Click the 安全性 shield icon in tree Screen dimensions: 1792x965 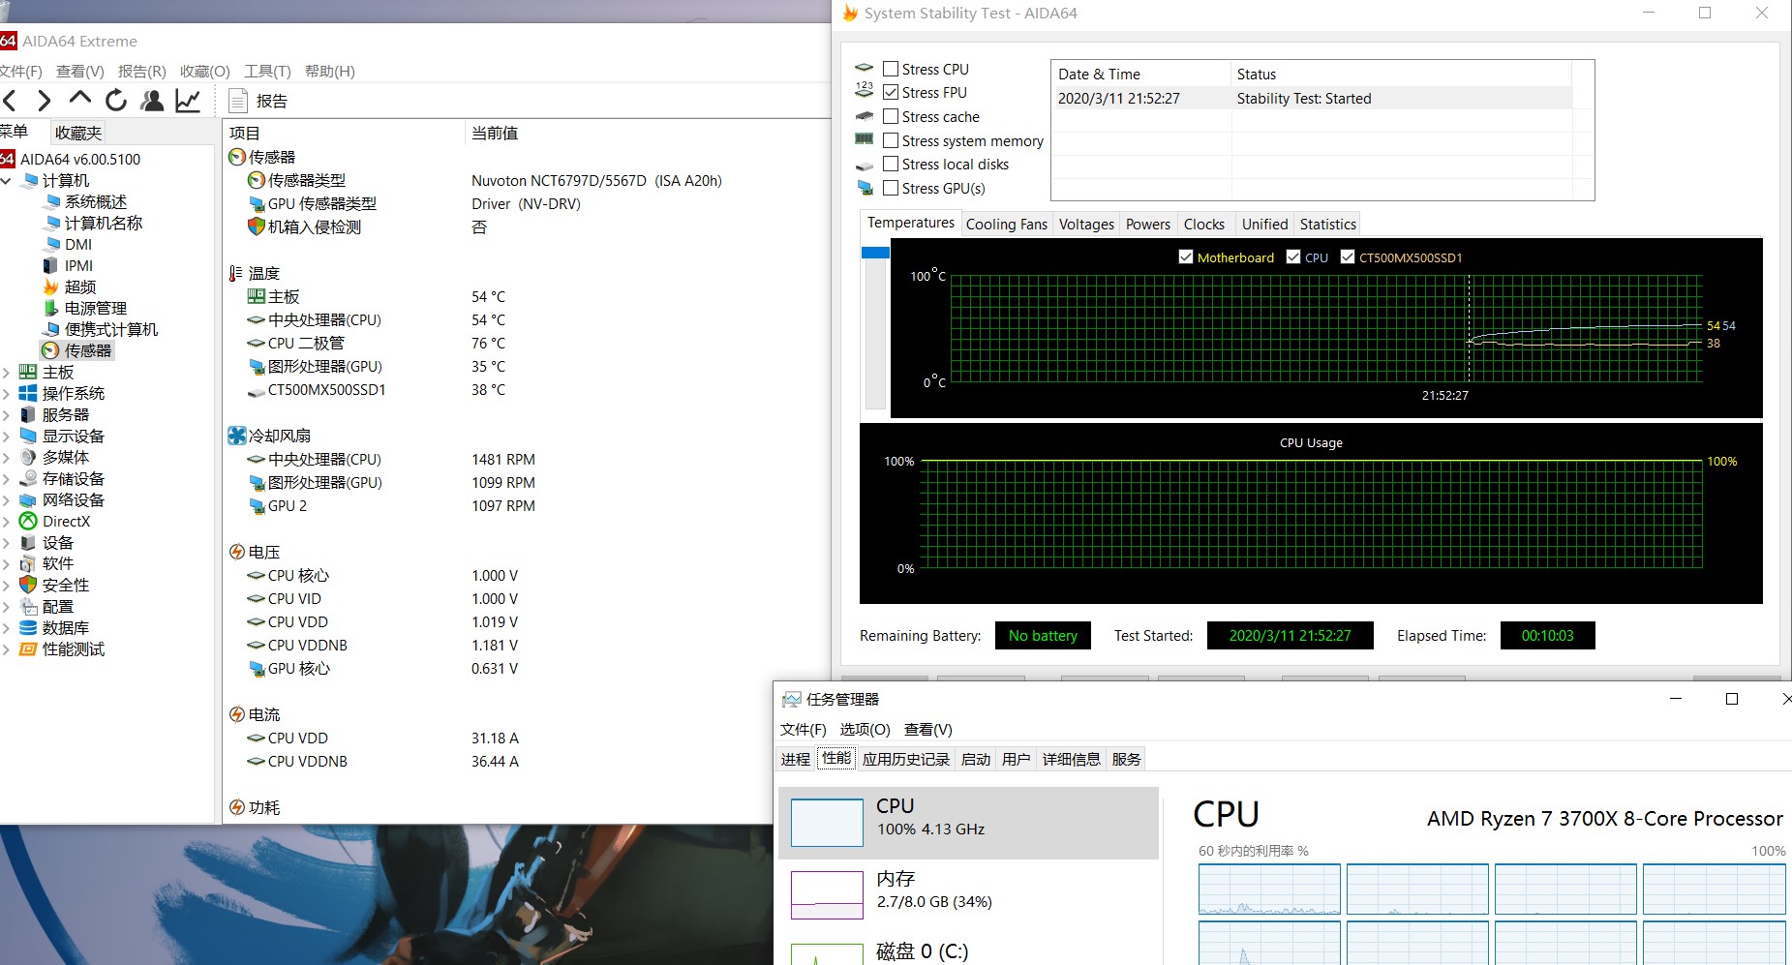pos(28,585)
